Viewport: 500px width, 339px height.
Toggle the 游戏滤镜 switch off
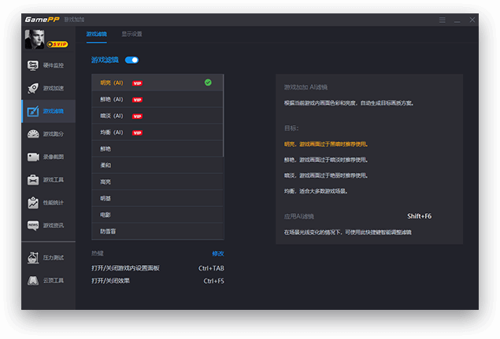tap(131, 60)
